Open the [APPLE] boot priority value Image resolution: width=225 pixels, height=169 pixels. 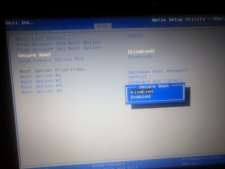click(x=137, y=77)
